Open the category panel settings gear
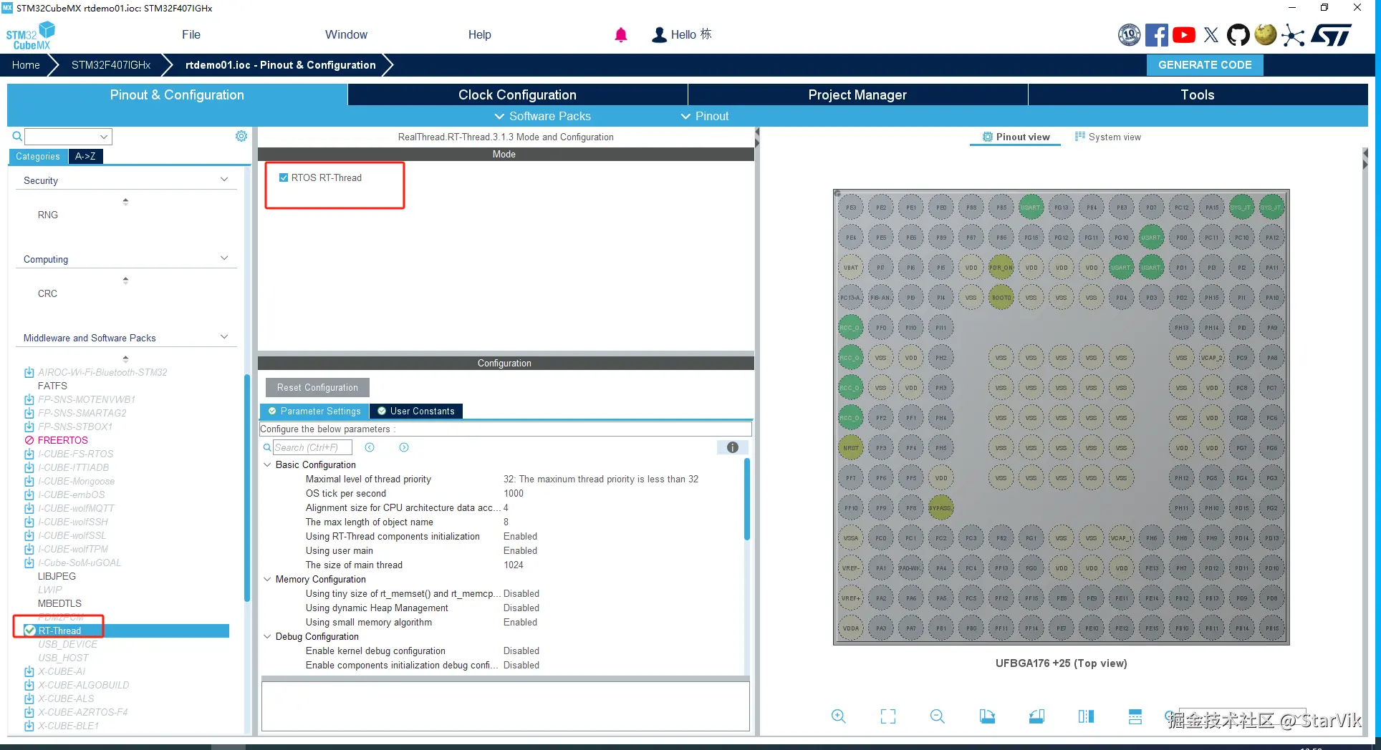This screenshot has height=750, width=1381. [241, 136]
